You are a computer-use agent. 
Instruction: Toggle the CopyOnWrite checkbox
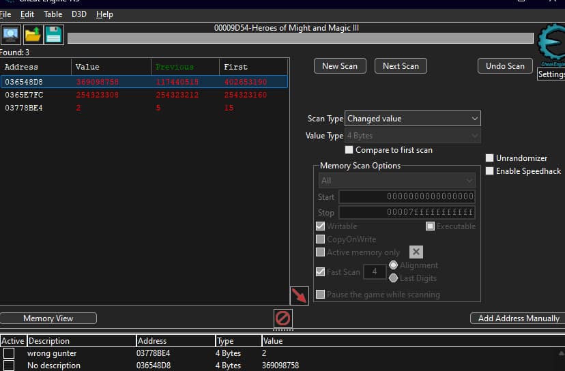[x=320, y=239]
